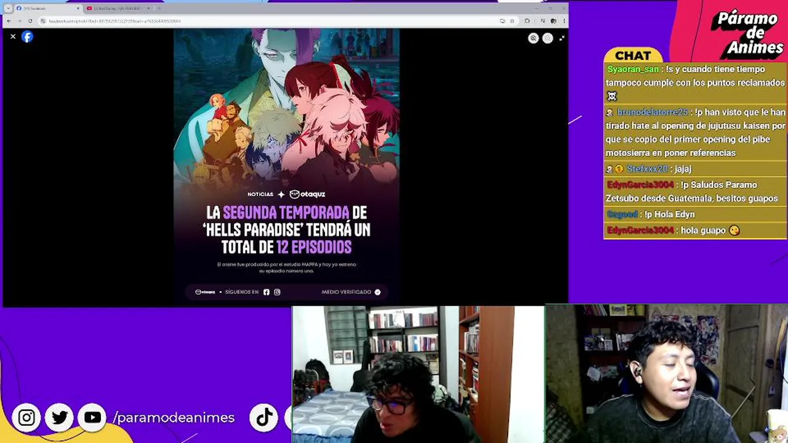Click the YouTube icon in stream overlay

(92, 418)
